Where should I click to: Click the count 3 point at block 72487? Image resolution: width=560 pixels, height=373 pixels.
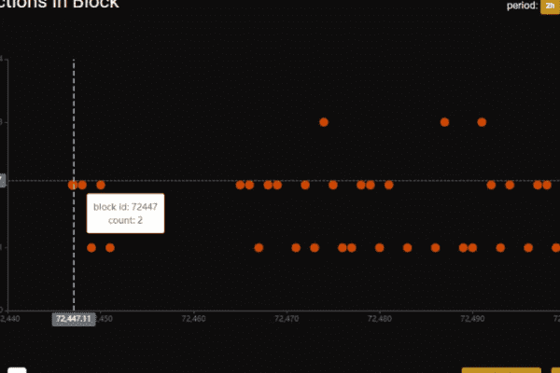click(x=444, y=122)
